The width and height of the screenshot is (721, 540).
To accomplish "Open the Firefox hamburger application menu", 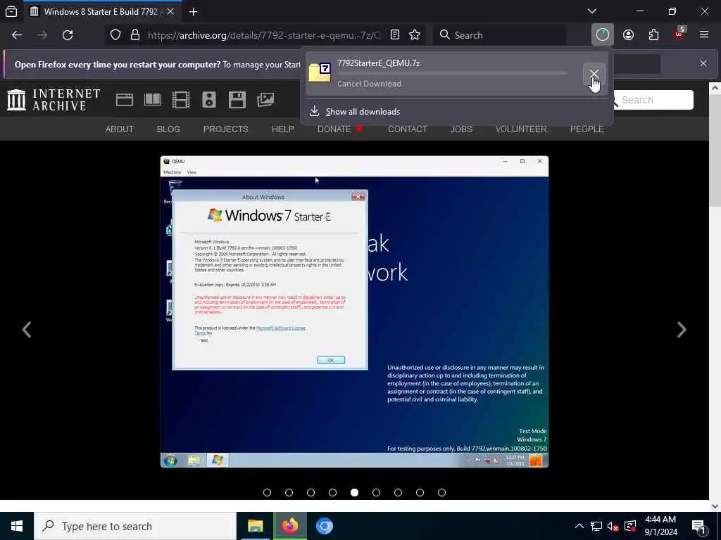I will [704, 34].
